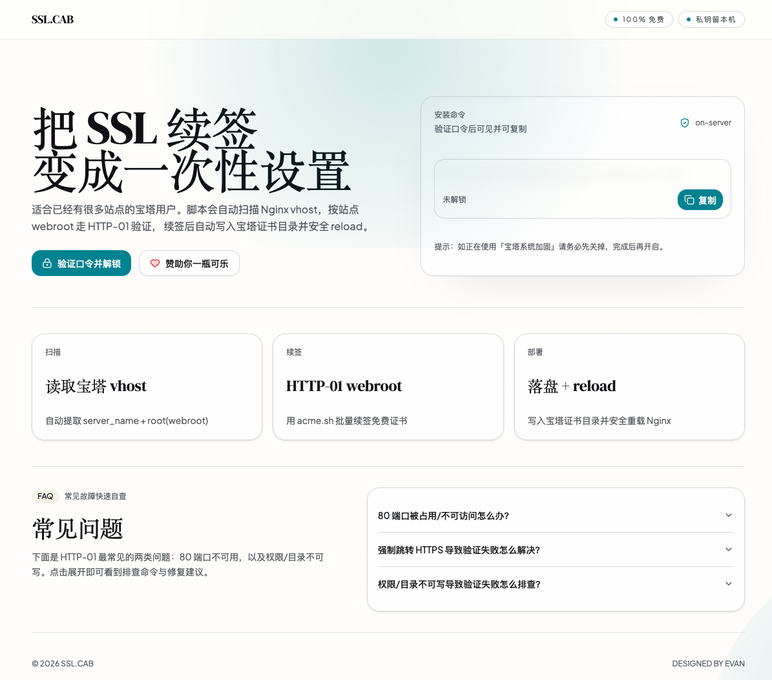Image resolution: width=772 pixels, height=680 pixels.
Task: Click the FAQ tag label
Action: point(45,496)
